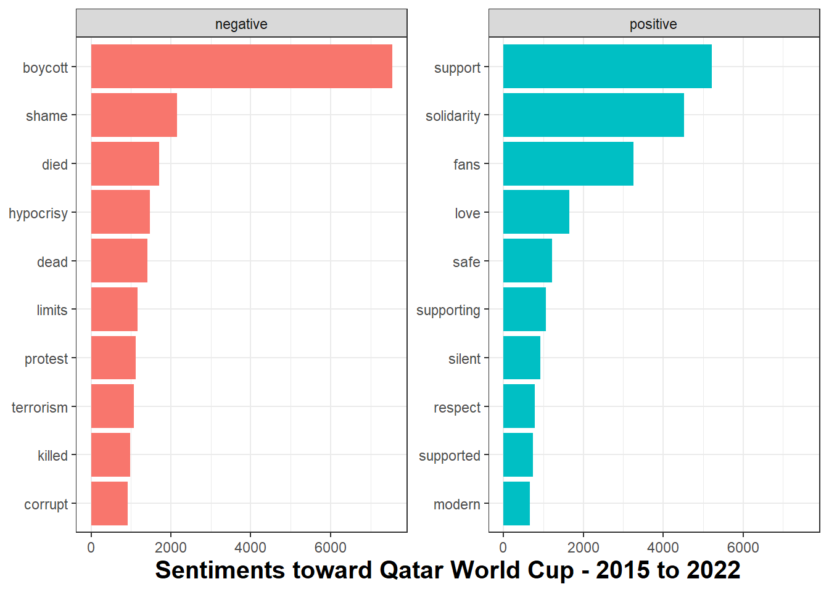Click the safe bar in positive panel
Image resolution: width=829 pixels, height=592 pixels.
point(527,261)
